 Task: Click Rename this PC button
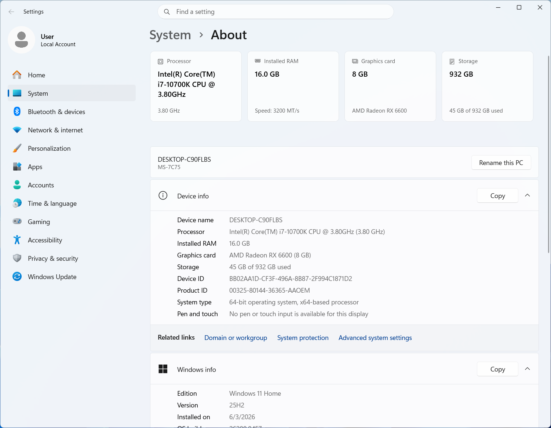tap(501, 162)
